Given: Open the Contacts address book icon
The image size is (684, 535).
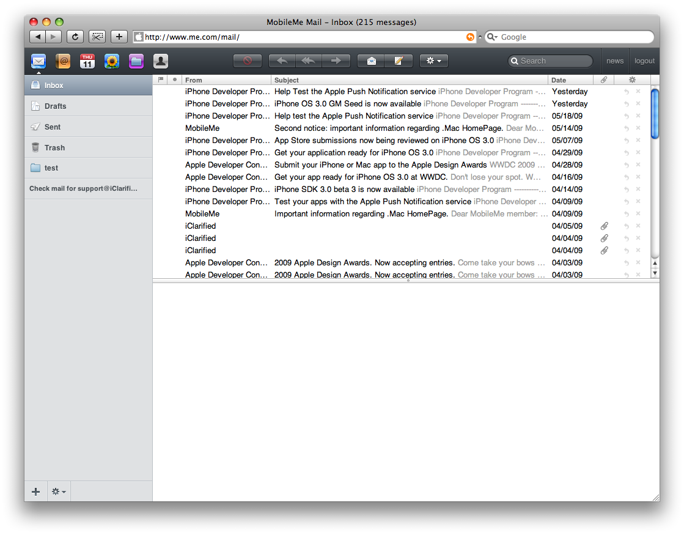Looking at the screenshot, I should [63, 61].
